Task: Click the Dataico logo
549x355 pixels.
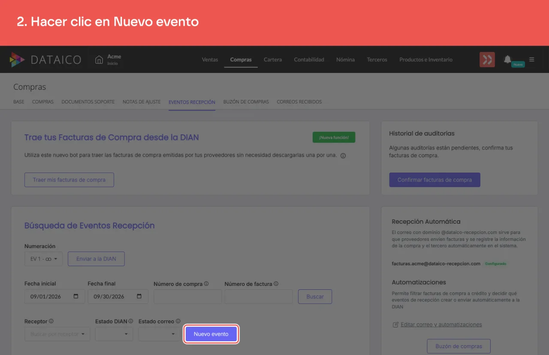Action: (x=45, y=60)
